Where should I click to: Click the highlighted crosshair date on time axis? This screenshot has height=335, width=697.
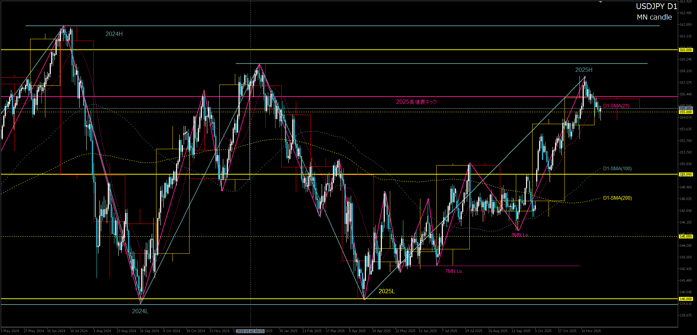(250, 331)
